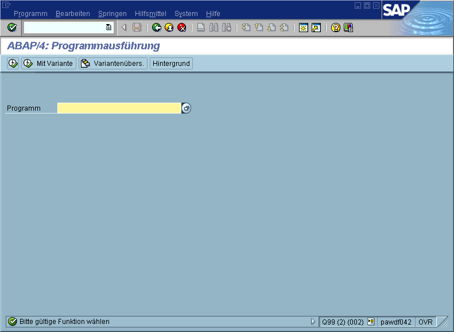Open the Hilfsmittel menu
Screen dimensions: 454x332
pos(151,14)
